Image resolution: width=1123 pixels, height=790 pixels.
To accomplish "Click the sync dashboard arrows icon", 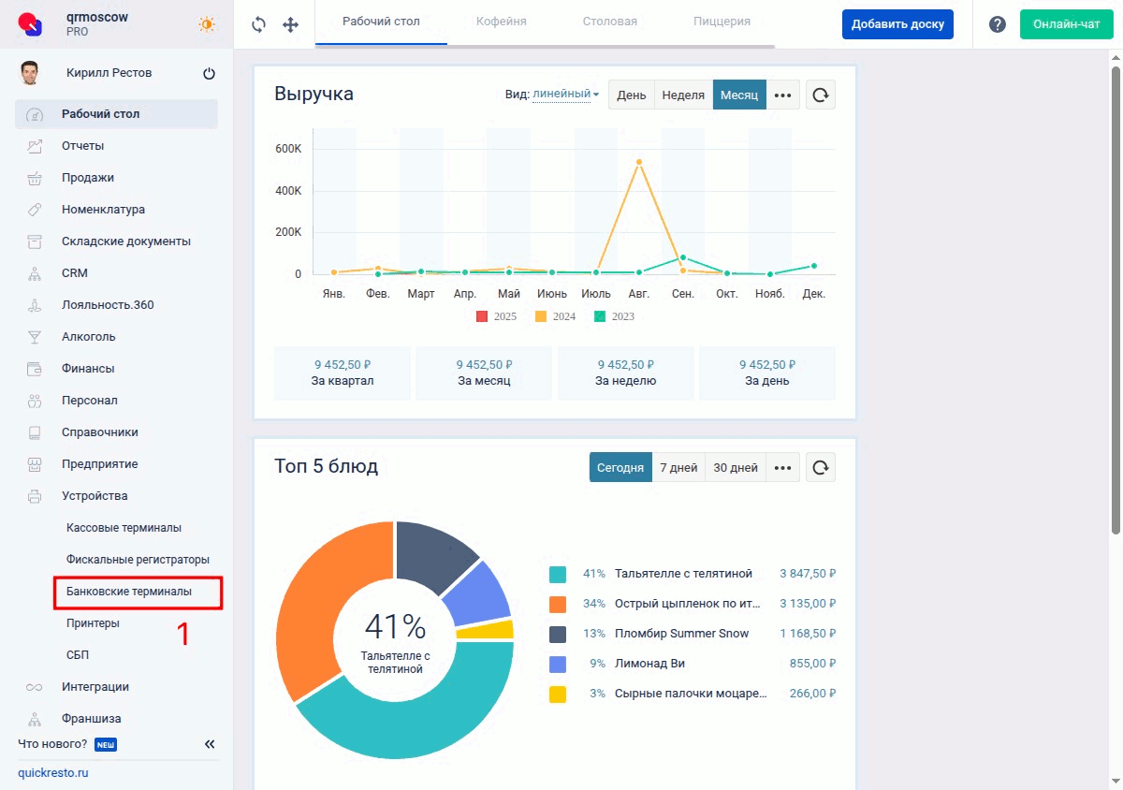I will click(259, 24).
